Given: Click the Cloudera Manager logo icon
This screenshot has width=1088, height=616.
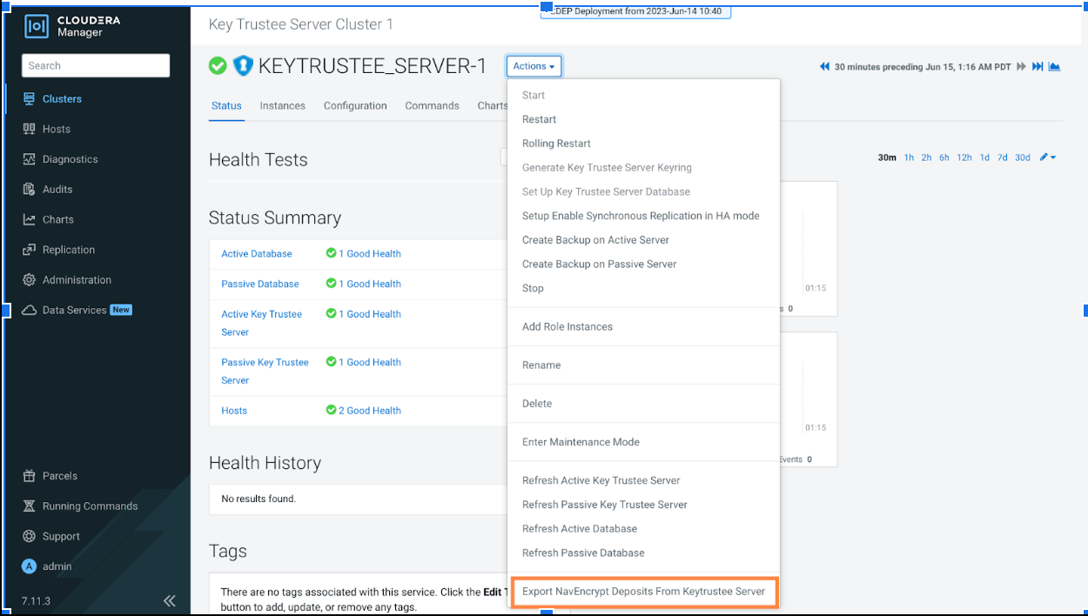Looking at the screenshot, I should 37,26.
